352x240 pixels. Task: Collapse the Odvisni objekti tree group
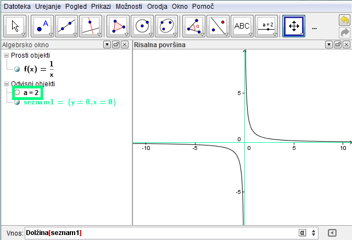[x=6, y=83]
